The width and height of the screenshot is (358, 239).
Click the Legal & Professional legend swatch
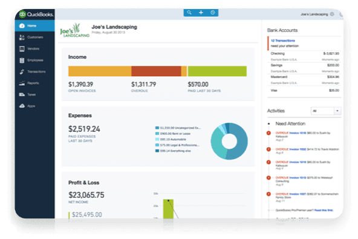coord(157,145)
